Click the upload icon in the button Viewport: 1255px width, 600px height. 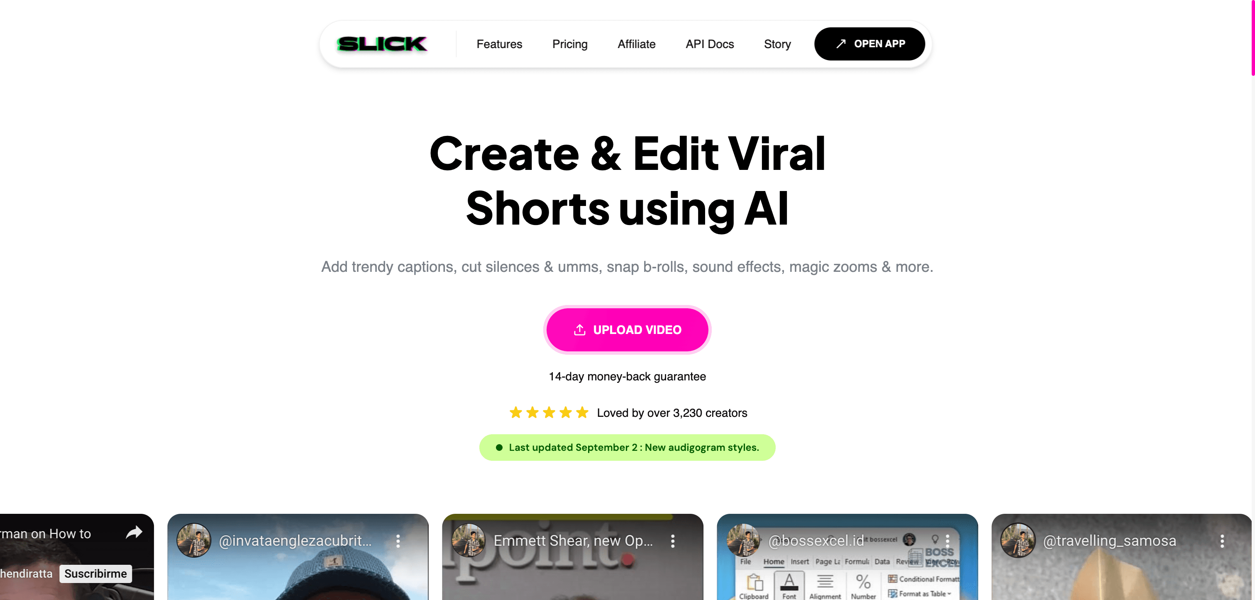579,329
